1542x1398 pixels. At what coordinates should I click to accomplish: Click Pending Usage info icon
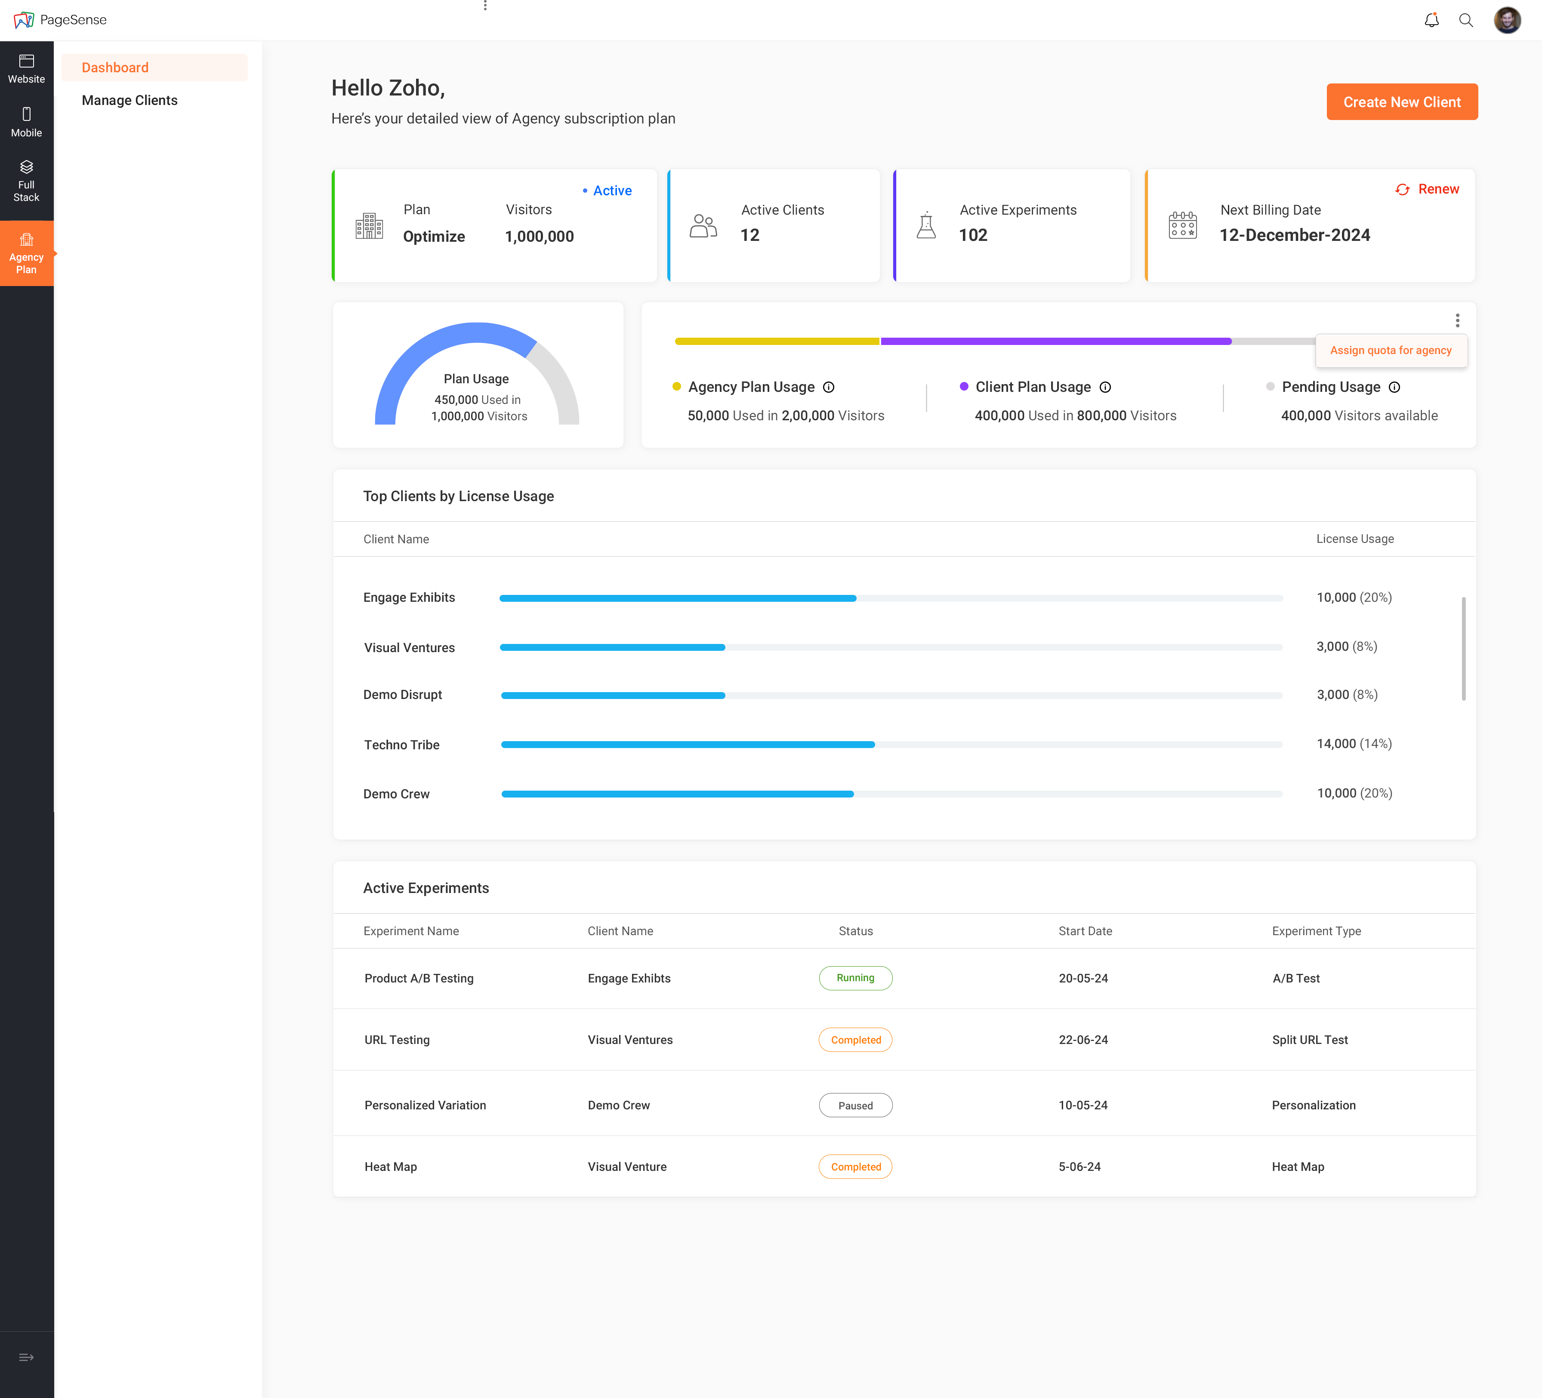pyautogui.click(x=1394, y=388)
